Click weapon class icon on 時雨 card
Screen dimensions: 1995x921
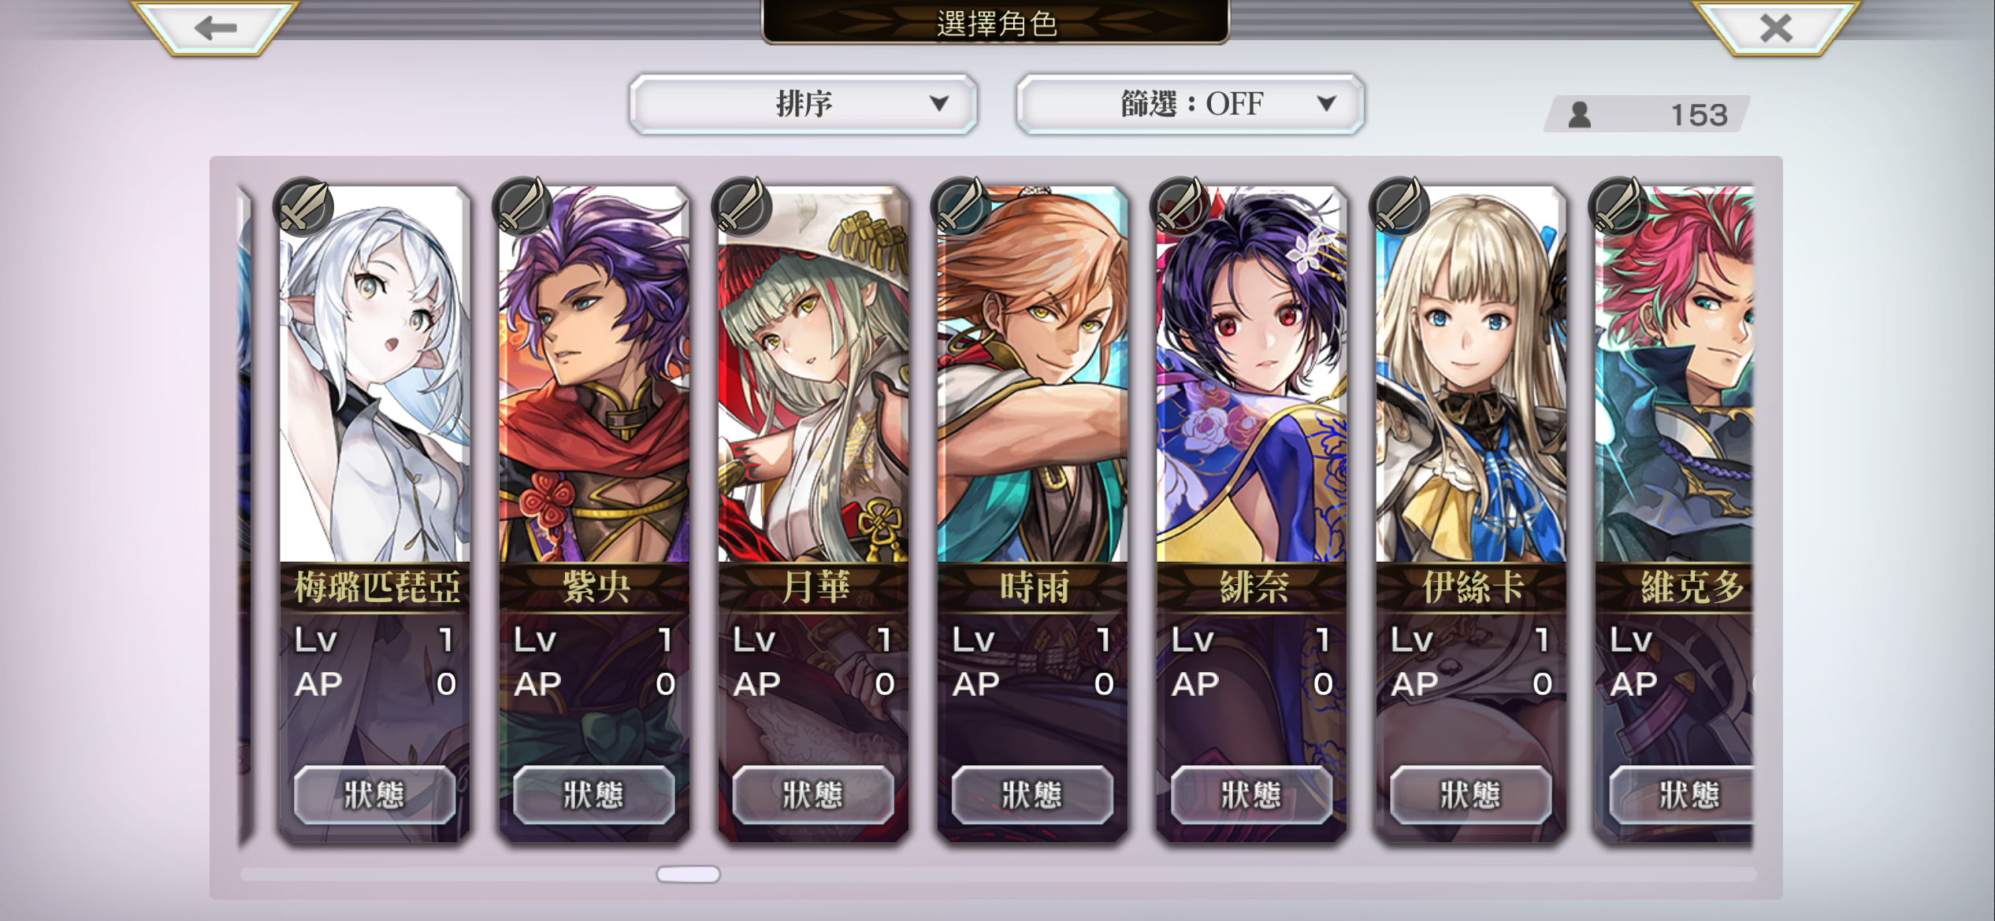(x=960, y=207)
